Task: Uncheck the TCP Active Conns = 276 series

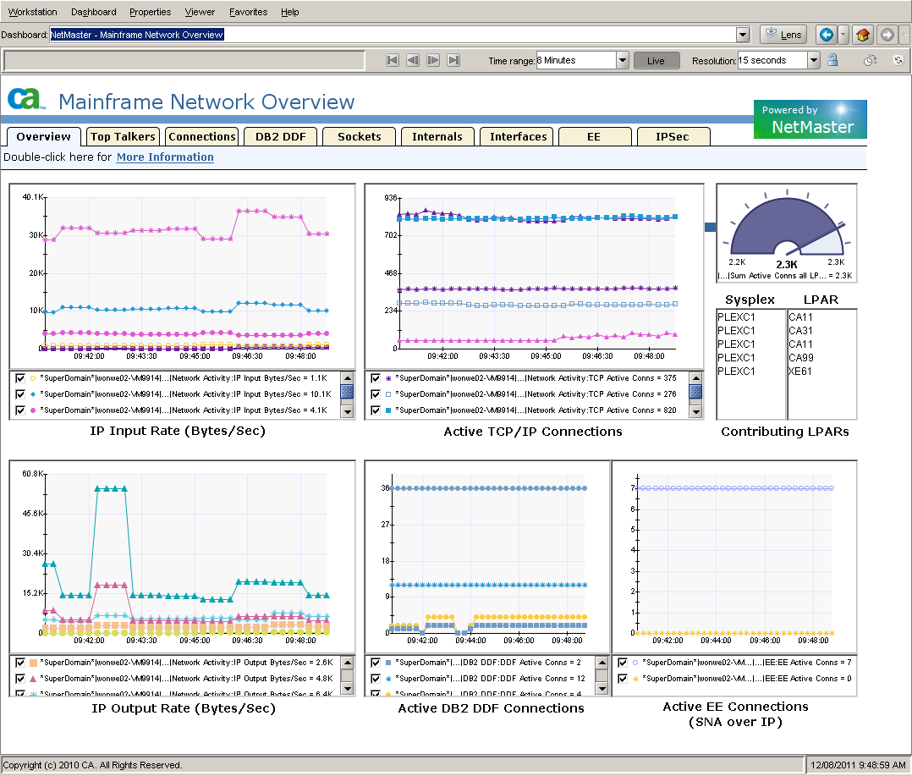Action: (376, 394)
